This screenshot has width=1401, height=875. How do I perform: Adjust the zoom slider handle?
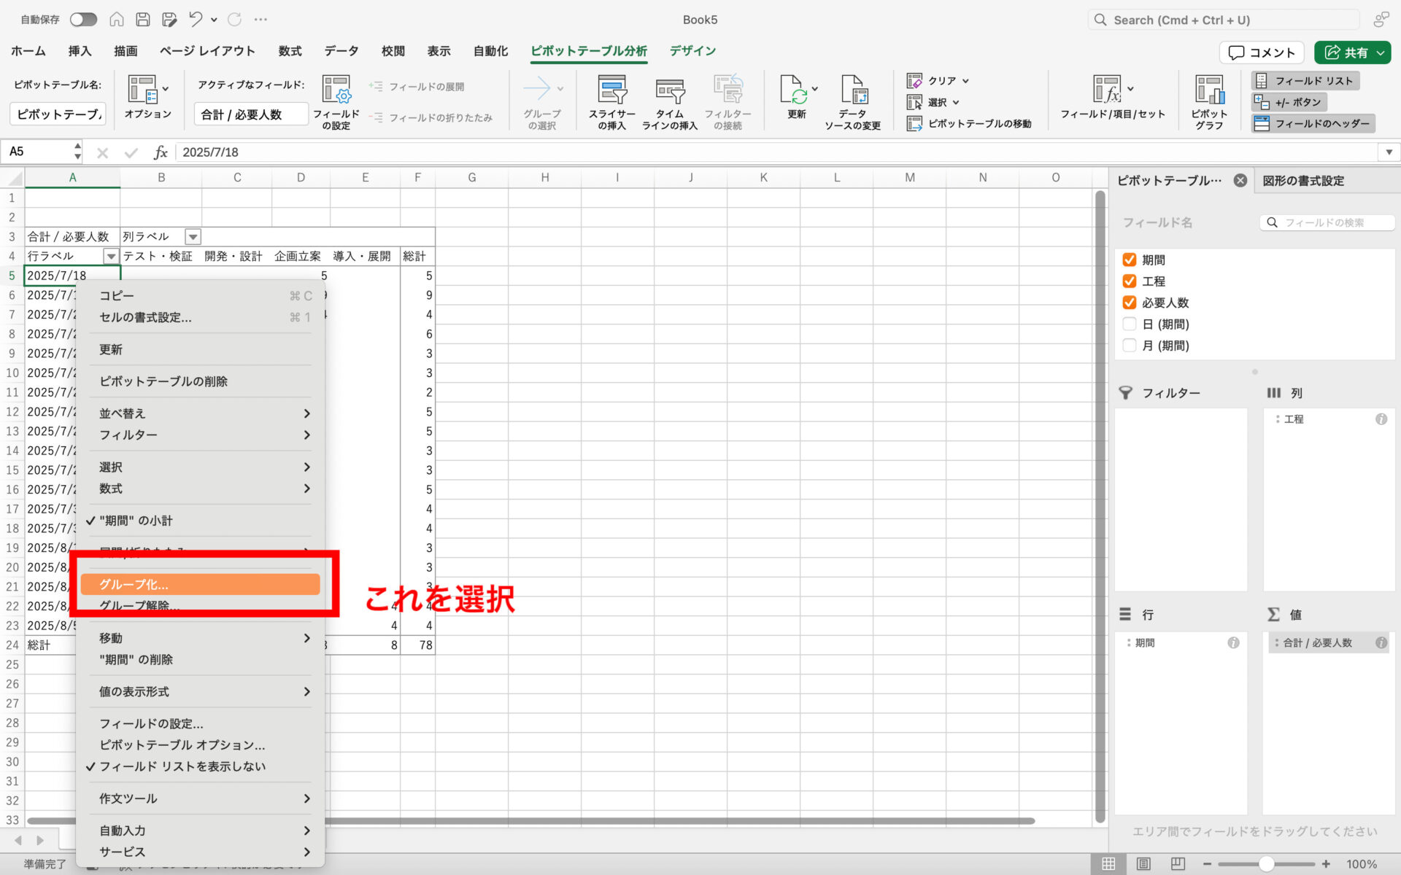tap(1266, 864)
